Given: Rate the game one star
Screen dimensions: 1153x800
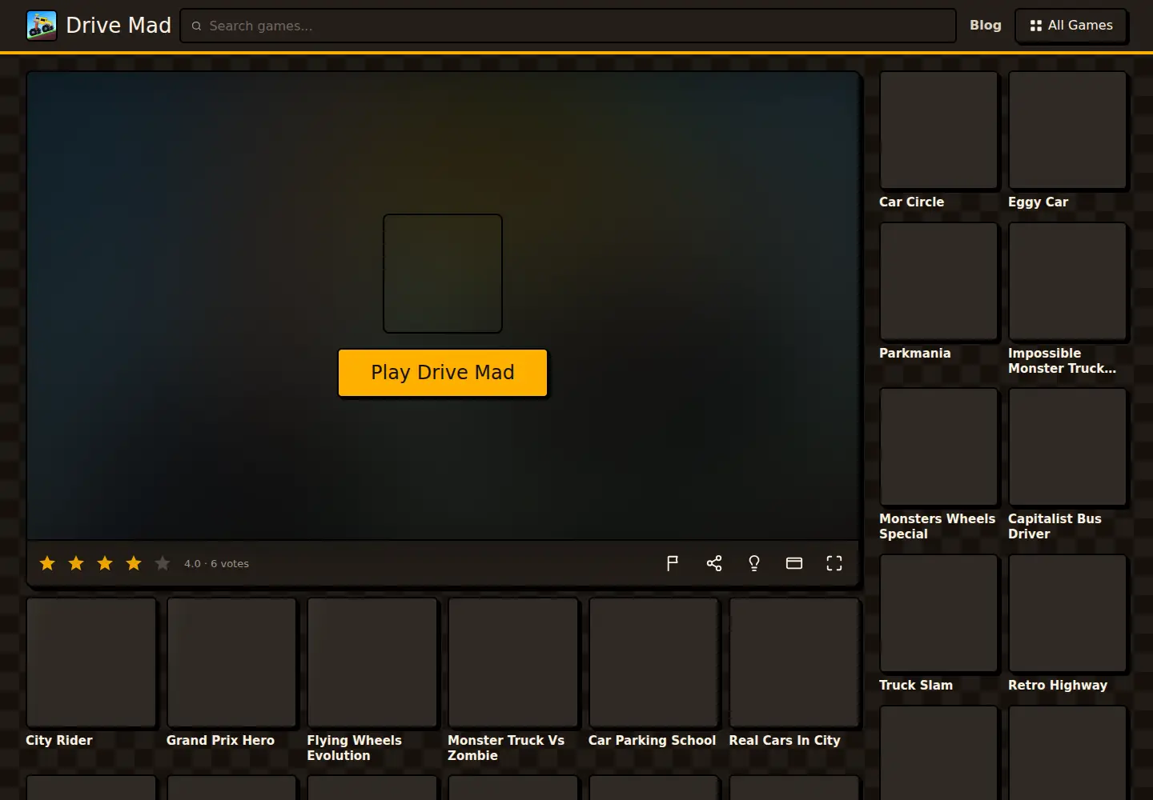Looking at the screenshot, I should point(47,563).
